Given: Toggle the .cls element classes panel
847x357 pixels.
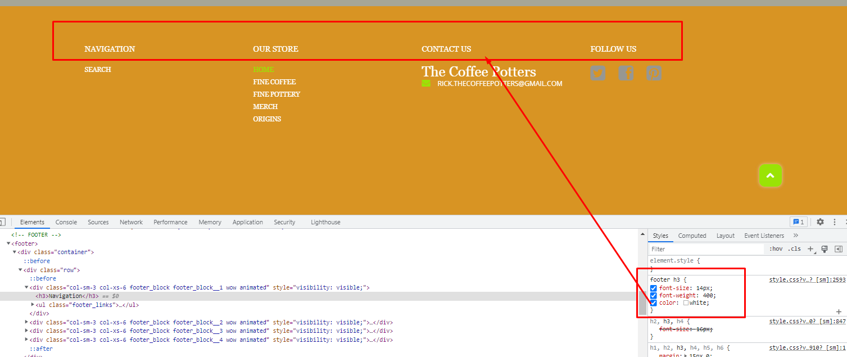Looking at the screenshot, I should coord(794,249).
